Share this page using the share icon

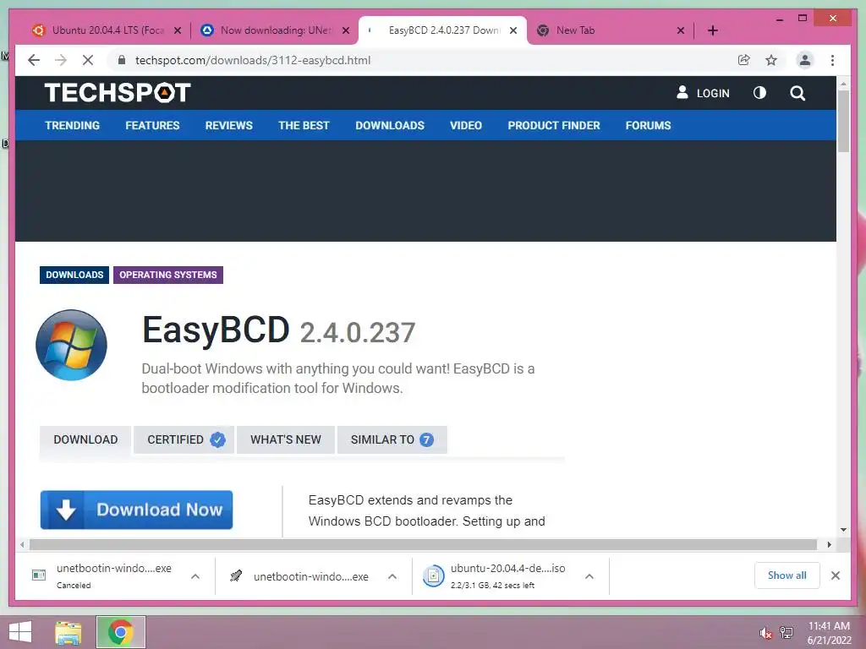744,60
